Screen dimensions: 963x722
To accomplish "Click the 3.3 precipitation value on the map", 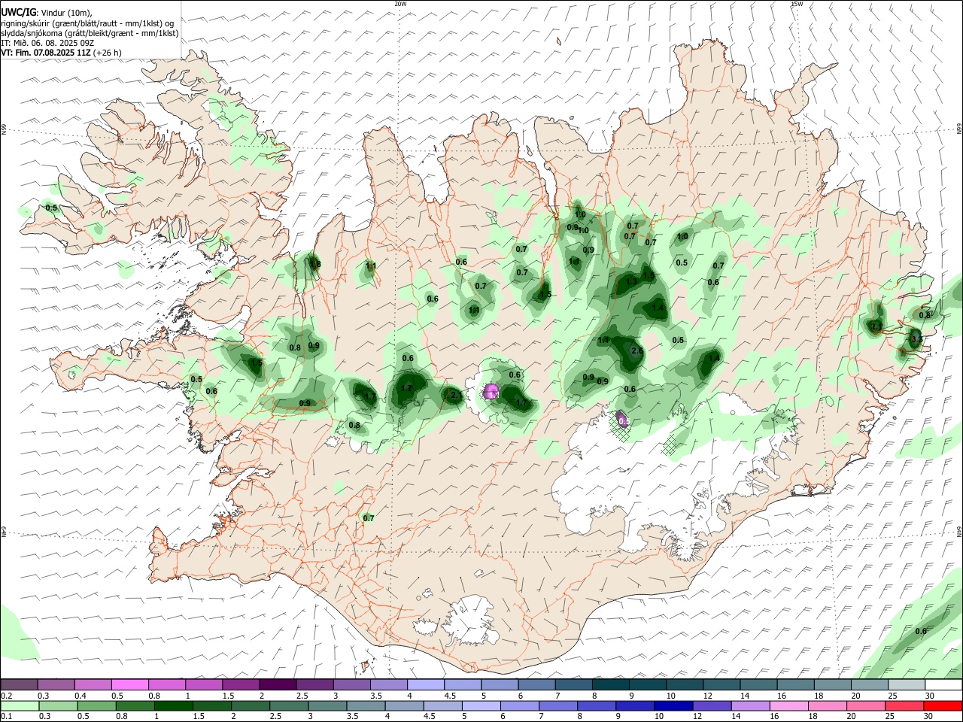I will pos(916,339).
